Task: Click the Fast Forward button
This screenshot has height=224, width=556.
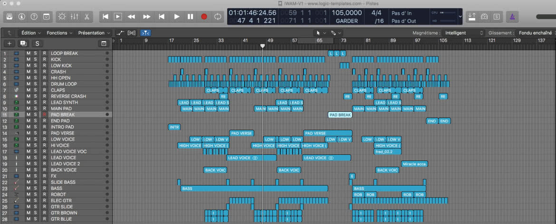Action: pos(146,17)
